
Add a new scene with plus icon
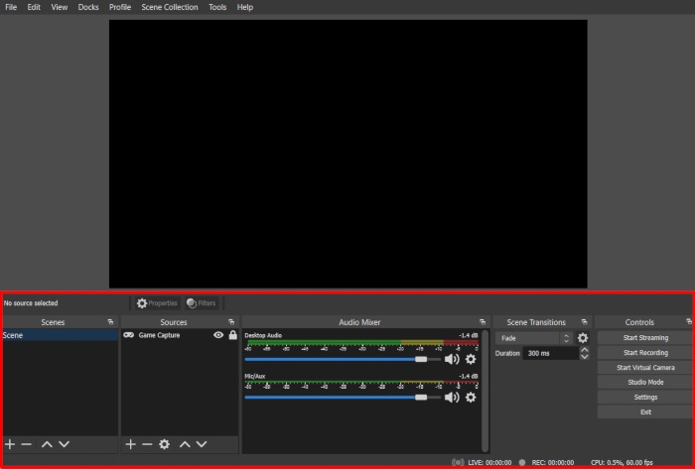pos(10,444)
